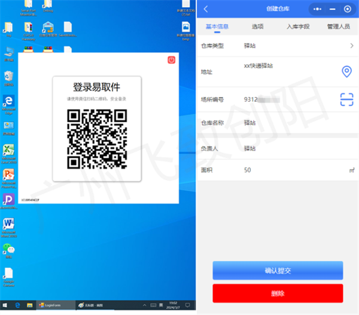359x315 pixels.
Task: Click the blue 确认提交 button
Action: click(x=278, y=271)
